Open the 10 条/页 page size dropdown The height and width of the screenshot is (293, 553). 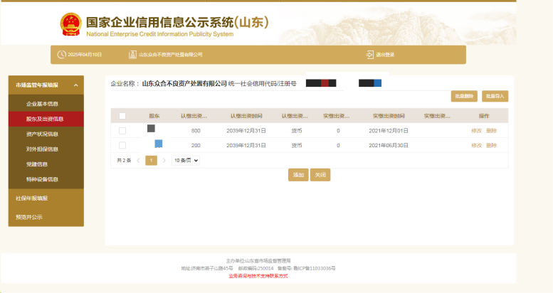coord(186,161)
